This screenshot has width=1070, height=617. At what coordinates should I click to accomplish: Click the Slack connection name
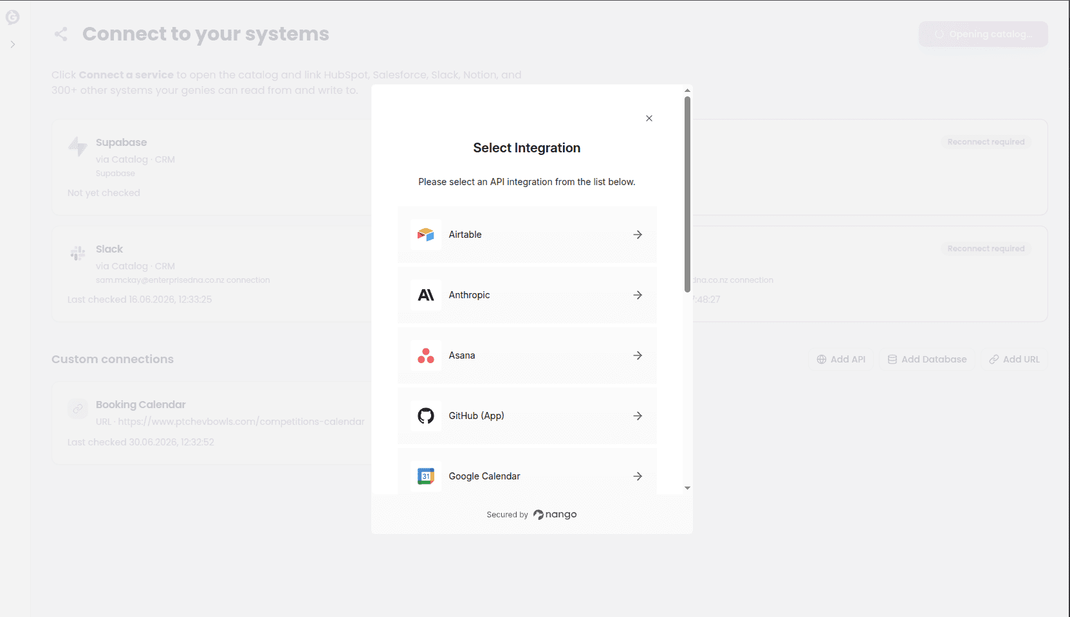coord(109,249)
